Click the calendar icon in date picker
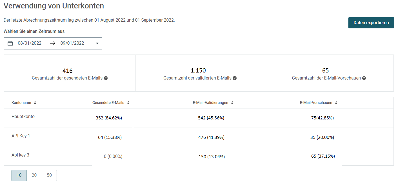 (10, 43)
